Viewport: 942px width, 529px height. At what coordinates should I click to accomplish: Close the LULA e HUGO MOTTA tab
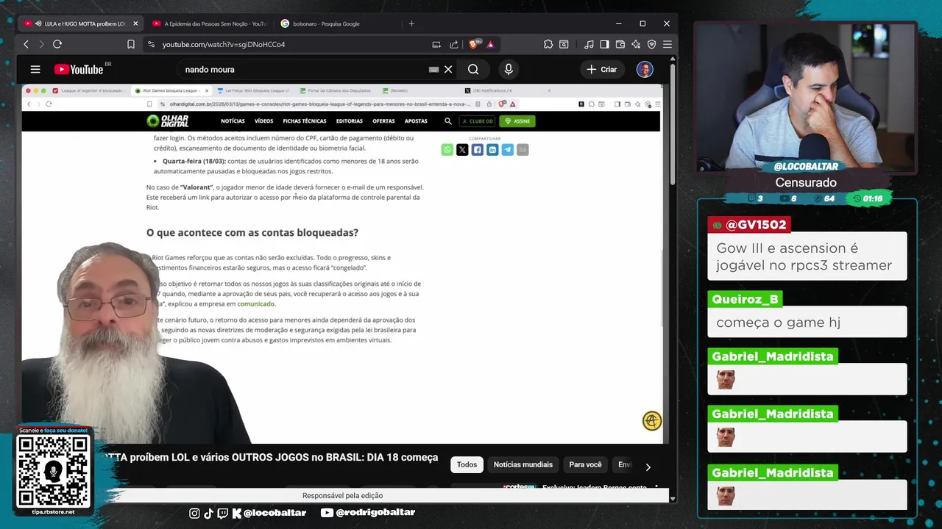point(135,24)
